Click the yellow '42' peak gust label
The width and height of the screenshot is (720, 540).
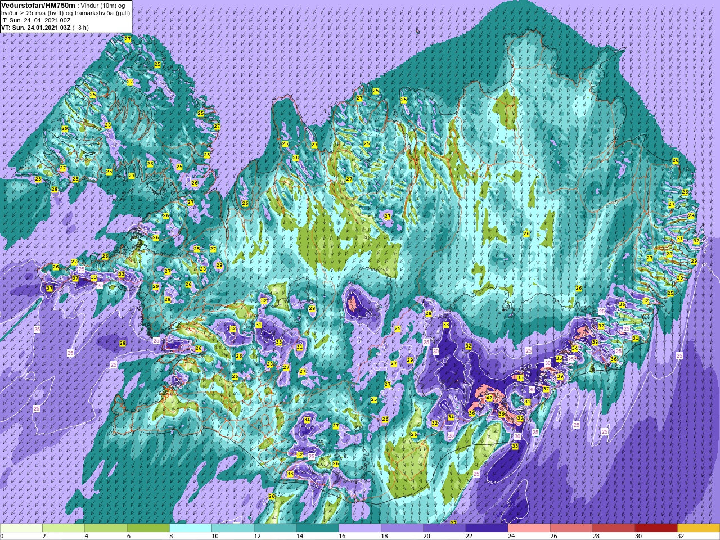tap(489, 398)
